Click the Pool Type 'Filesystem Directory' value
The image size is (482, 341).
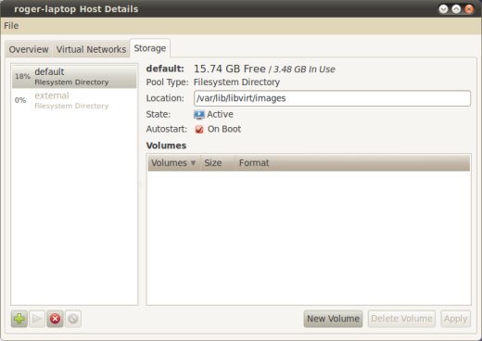click(236, 82)
